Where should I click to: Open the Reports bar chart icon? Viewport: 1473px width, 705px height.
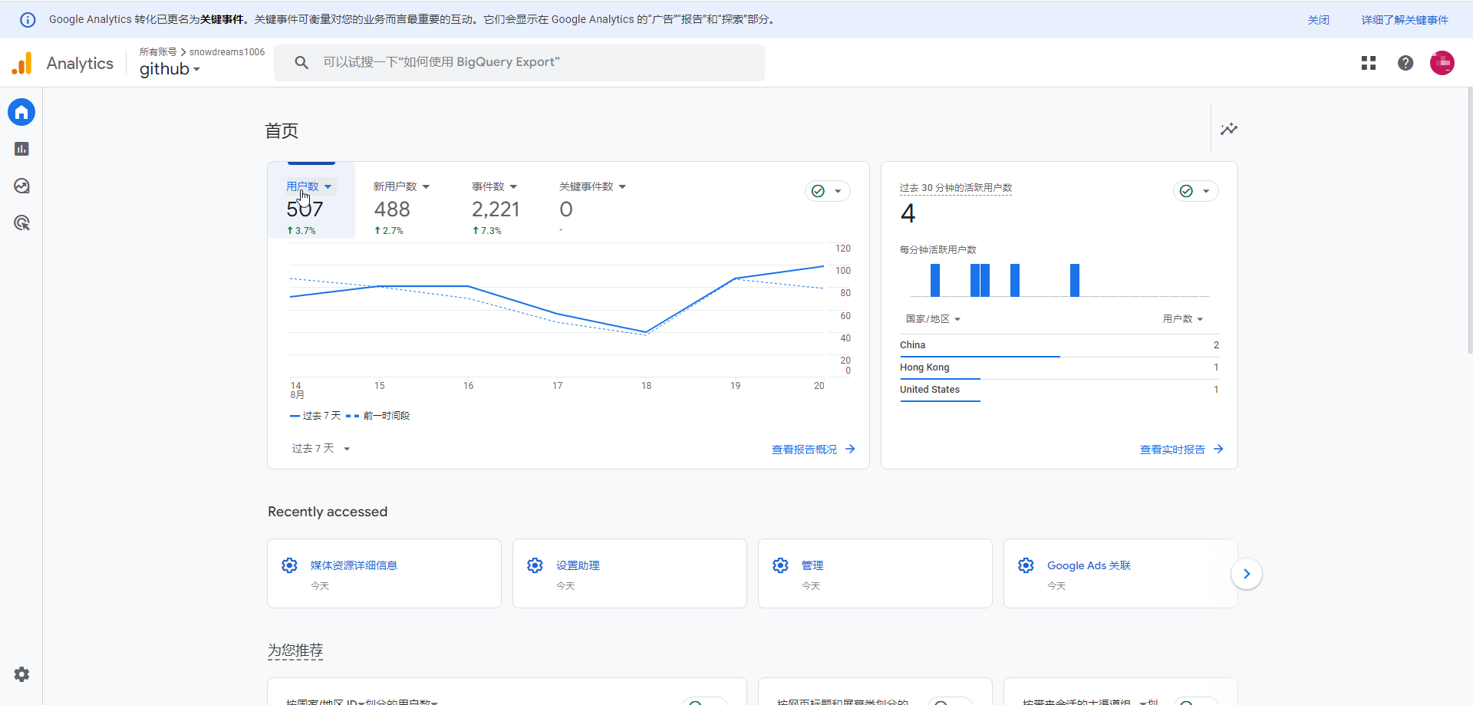(x=21, y=149)
